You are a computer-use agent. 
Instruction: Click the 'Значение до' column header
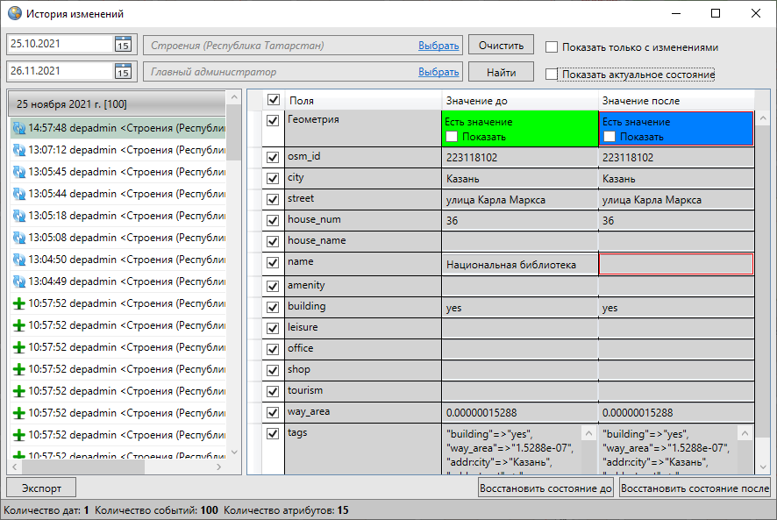click(x=519, y=101)
